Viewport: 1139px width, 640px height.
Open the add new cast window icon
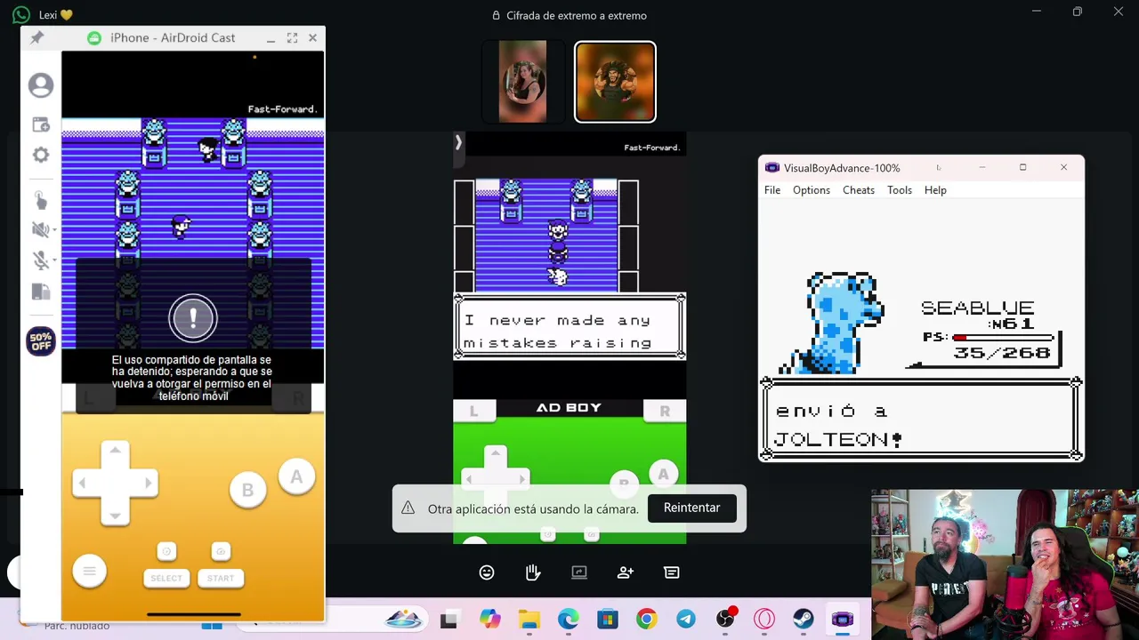pos(41,124)
